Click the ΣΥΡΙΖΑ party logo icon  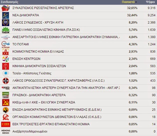(x=5, y=8)
